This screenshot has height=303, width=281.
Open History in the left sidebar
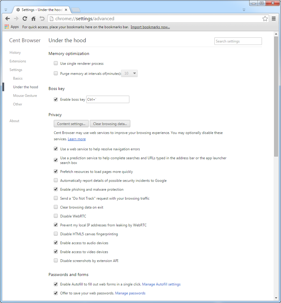tap(15, 53)
